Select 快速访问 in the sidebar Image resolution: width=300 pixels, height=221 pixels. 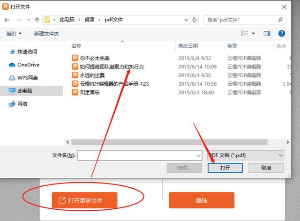tap(23, 52)
